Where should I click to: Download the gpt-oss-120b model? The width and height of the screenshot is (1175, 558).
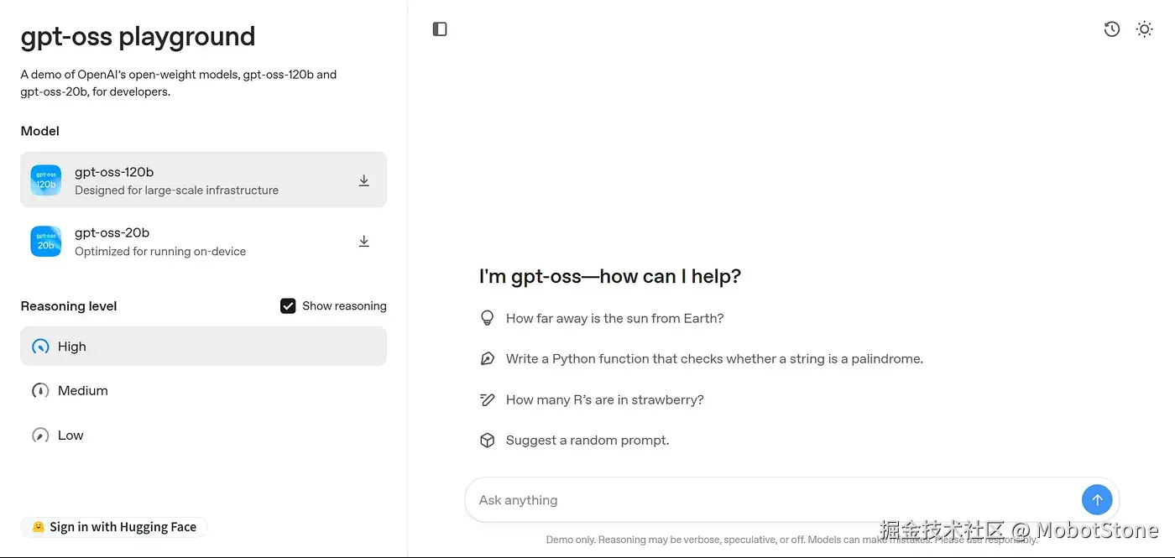364,180
